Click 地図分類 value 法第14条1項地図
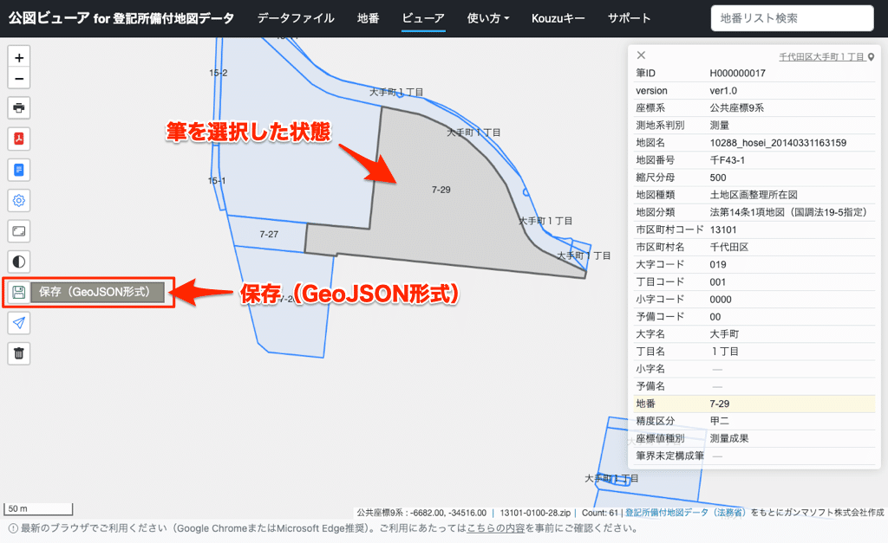 click(788, 212)
